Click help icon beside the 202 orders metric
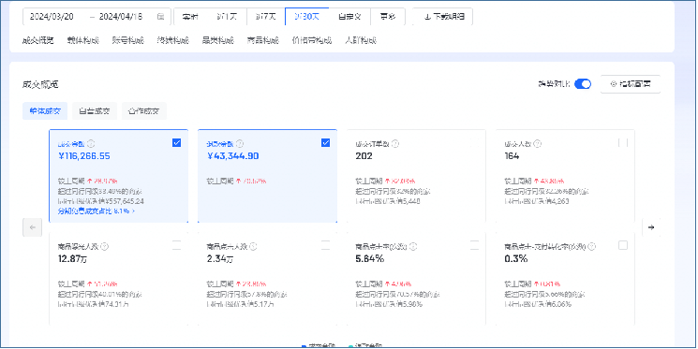The width and height of the screenshot is (698, 349). click(394, 143)
